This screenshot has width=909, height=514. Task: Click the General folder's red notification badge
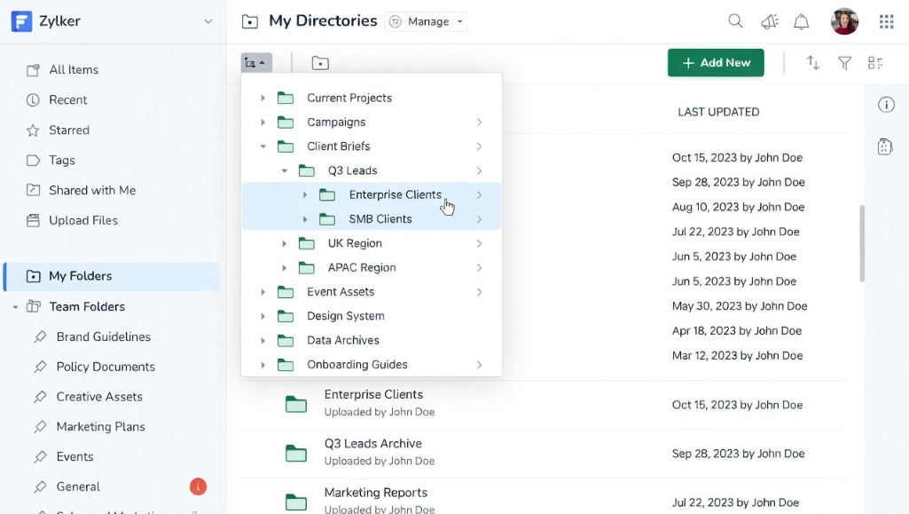click(198, 486)
